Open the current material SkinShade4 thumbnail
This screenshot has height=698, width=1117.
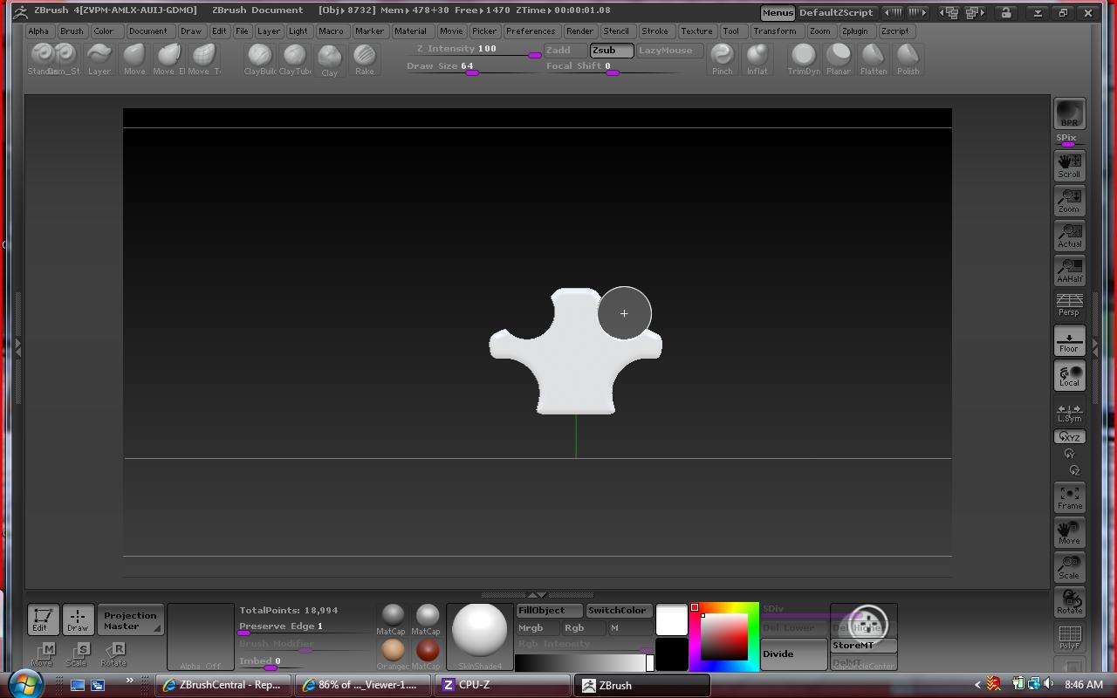(x=480, y=636)
